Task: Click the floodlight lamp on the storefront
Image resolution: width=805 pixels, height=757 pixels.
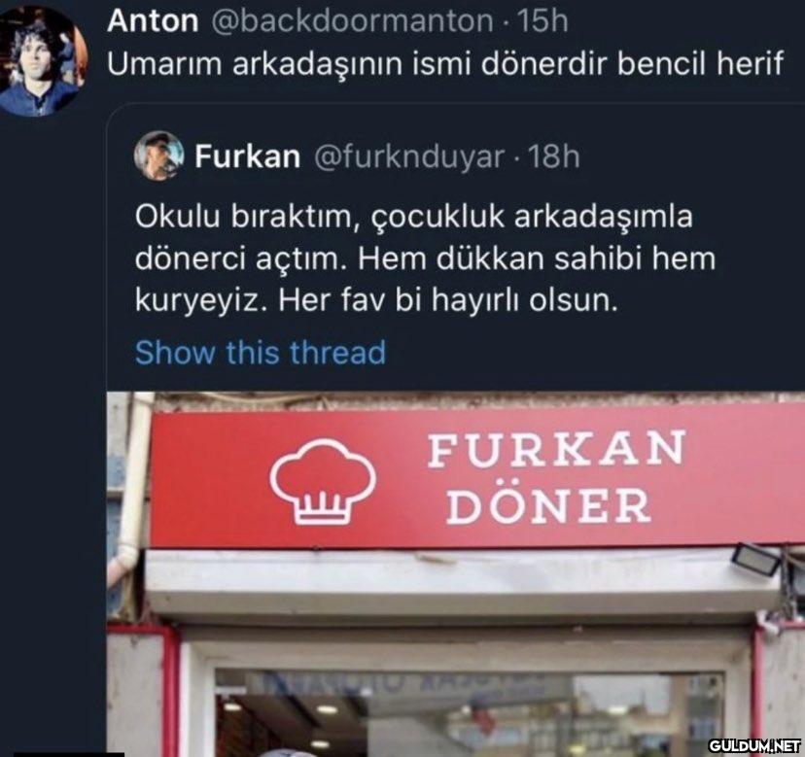Action: (756, 559)
